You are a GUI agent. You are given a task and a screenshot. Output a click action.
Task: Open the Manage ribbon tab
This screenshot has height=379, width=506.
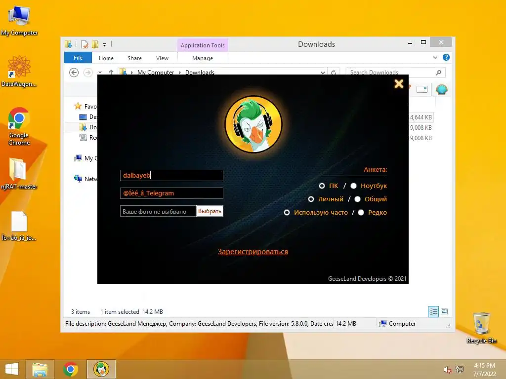click(203, 58)
